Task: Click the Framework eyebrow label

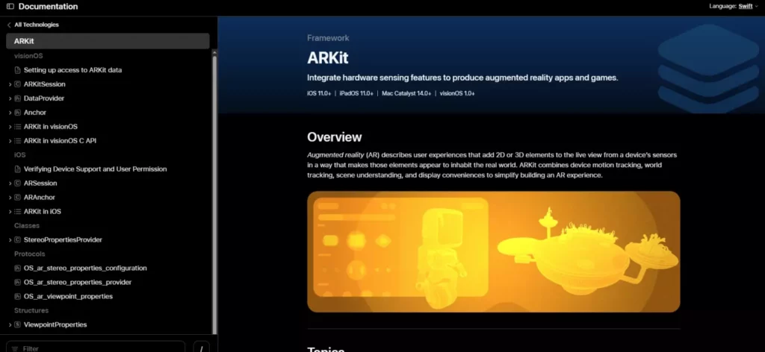Action: pyautogui.click(x=328, y=38)
